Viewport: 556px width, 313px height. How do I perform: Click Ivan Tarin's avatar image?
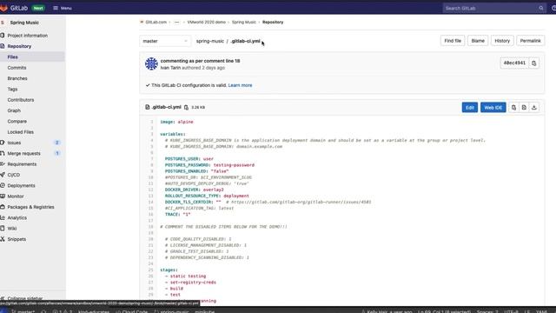tap(151, 63)
